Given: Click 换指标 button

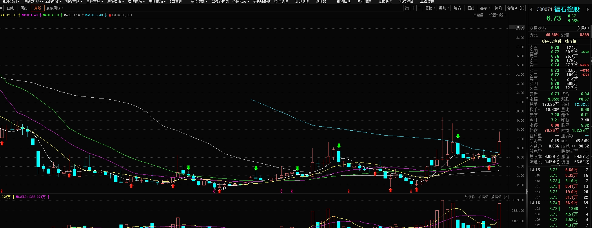Looking at the screenshot, I should coord(496,197).
